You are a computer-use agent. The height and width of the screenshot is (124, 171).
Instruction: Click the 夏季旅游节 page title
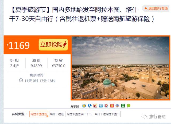coord(81,14)
